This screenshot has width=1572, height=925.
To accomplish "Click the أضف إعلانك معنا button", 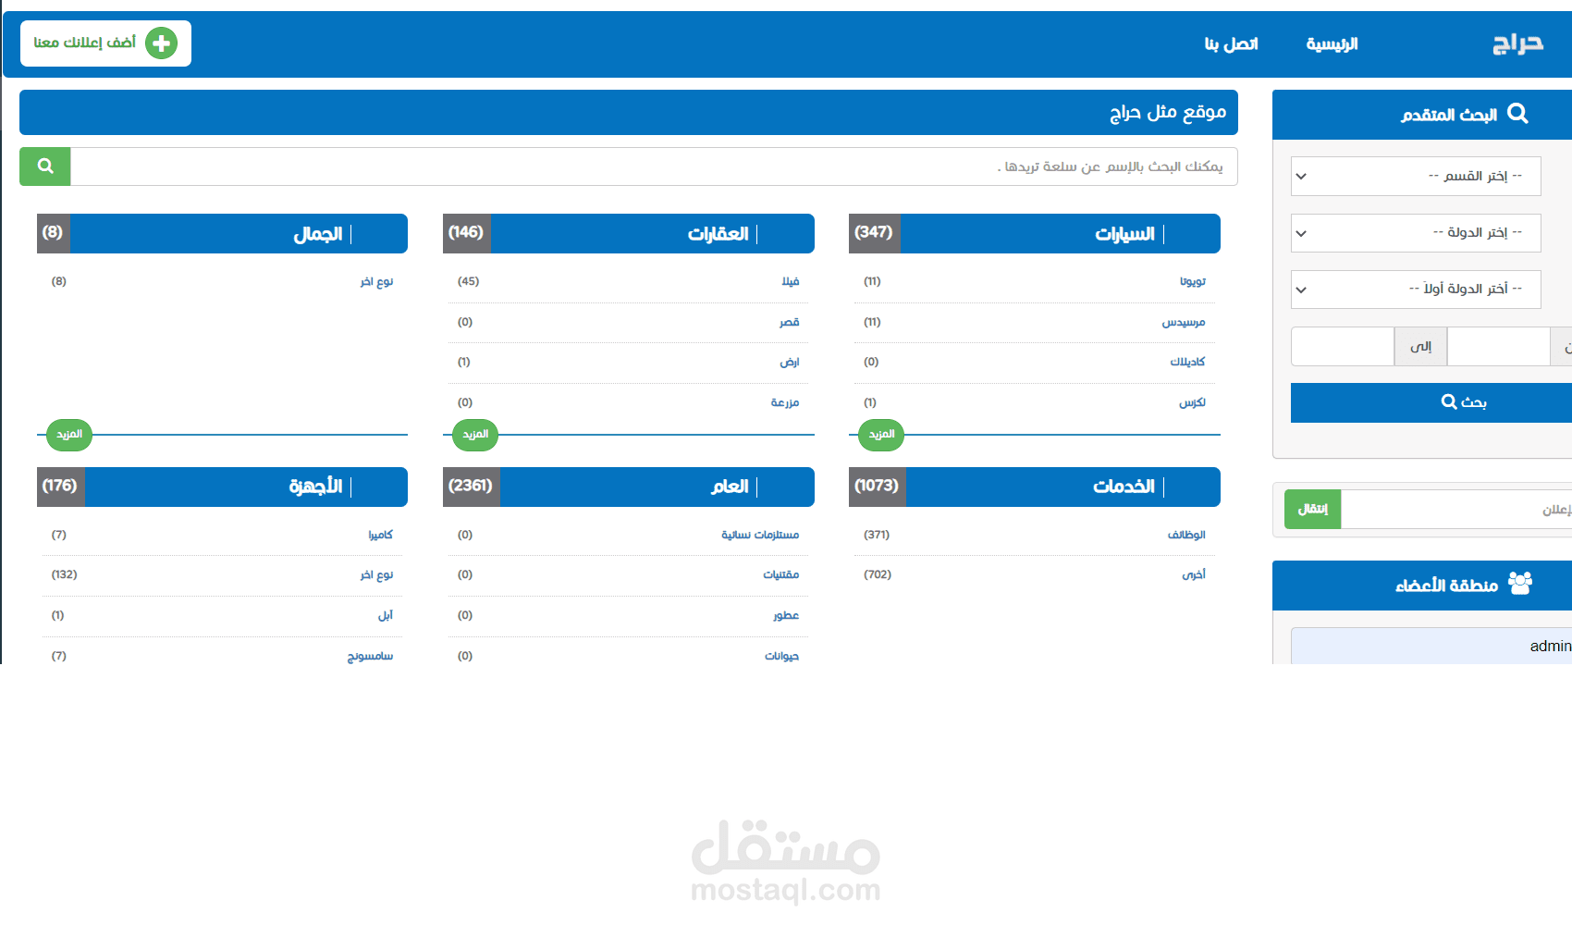I will click(x=105, y=43).
